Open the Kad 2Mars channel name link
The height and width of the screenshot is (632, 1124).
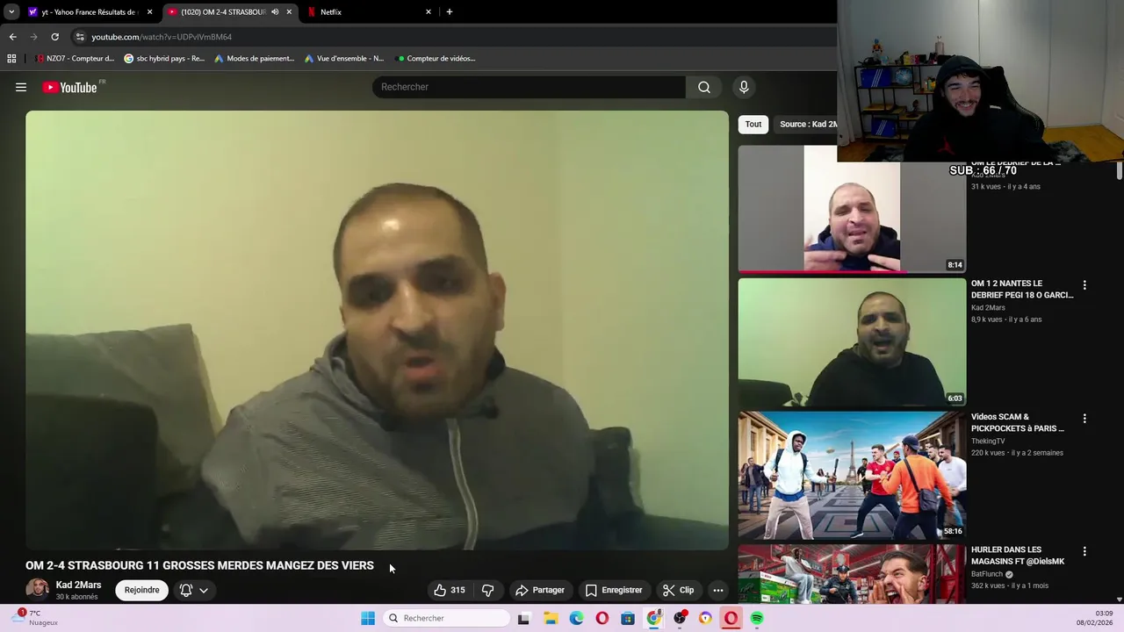78,585
